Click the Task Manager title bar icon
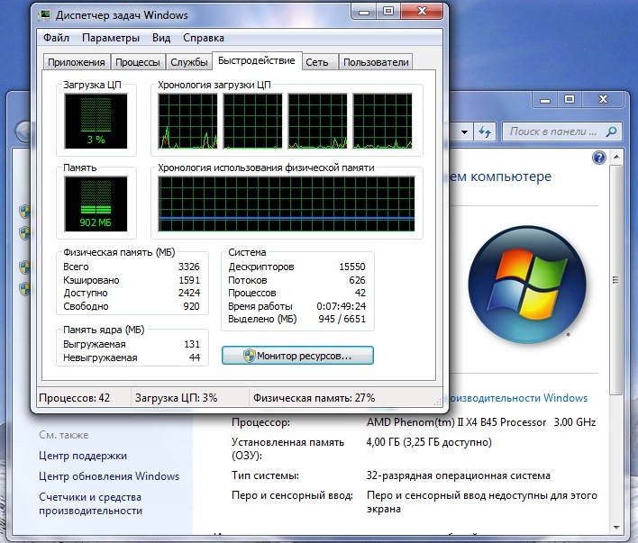The width and height of the screenshot is (638, 543). 44,15
